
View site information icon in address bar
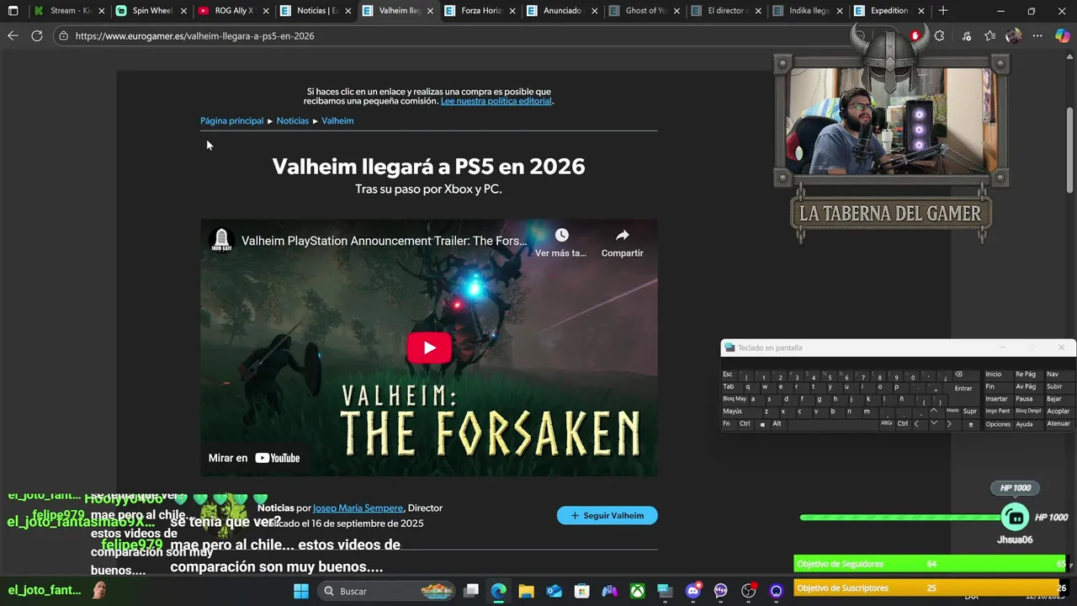63,35
